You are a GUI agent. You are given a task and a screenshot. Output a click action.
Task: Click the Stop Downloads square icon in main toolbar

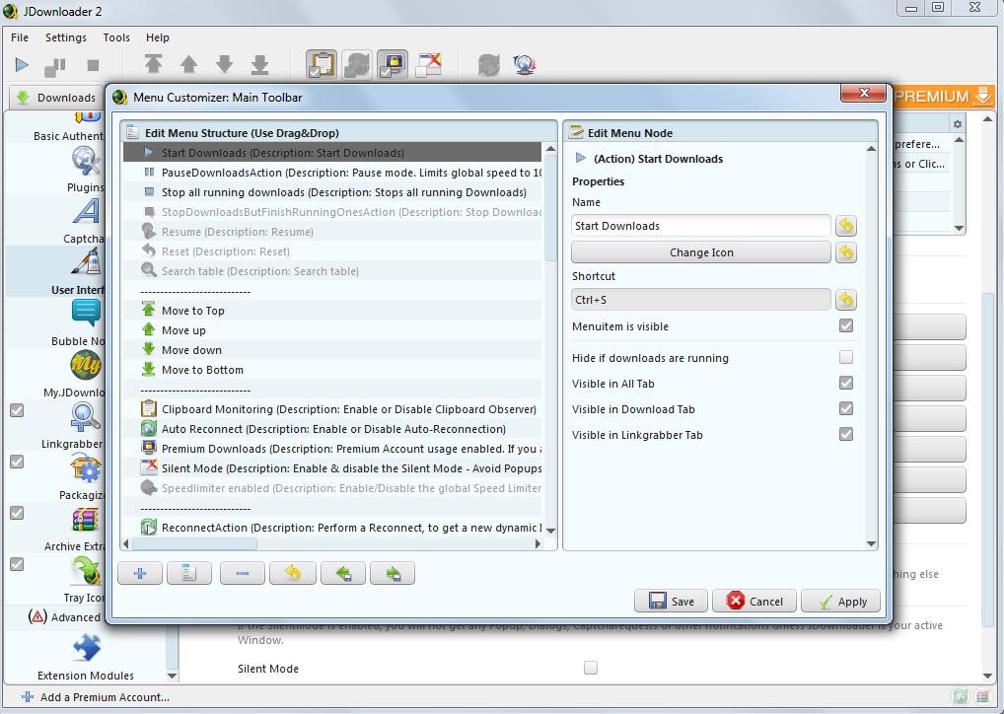tap(93, 65)
